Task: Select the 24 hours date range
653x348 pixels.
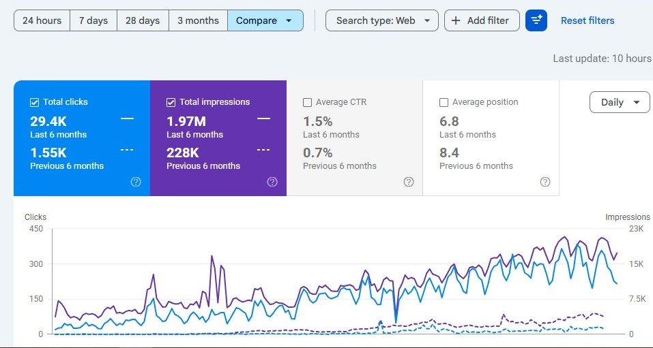Action: [42, 20]
